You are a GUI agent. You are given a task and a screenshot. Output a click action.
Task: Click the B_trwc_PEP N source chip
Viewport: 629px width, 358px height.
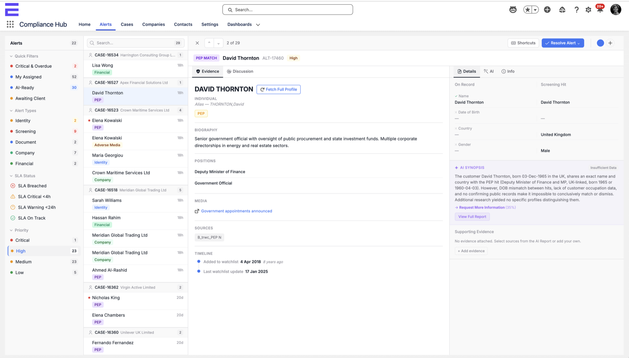tap(209, 237)
